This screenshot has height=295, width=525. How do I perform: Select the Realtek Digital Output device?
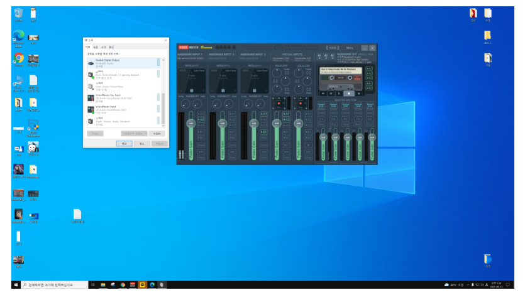pyautogui.click(x=124, y=63)
